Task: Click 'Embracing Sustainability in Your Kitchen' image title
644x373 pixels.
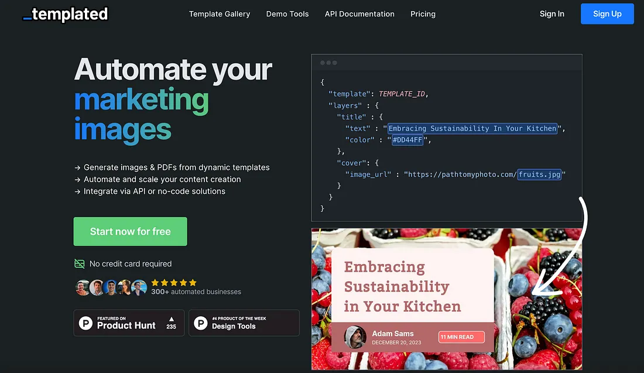Action: [x=403, y=286]
